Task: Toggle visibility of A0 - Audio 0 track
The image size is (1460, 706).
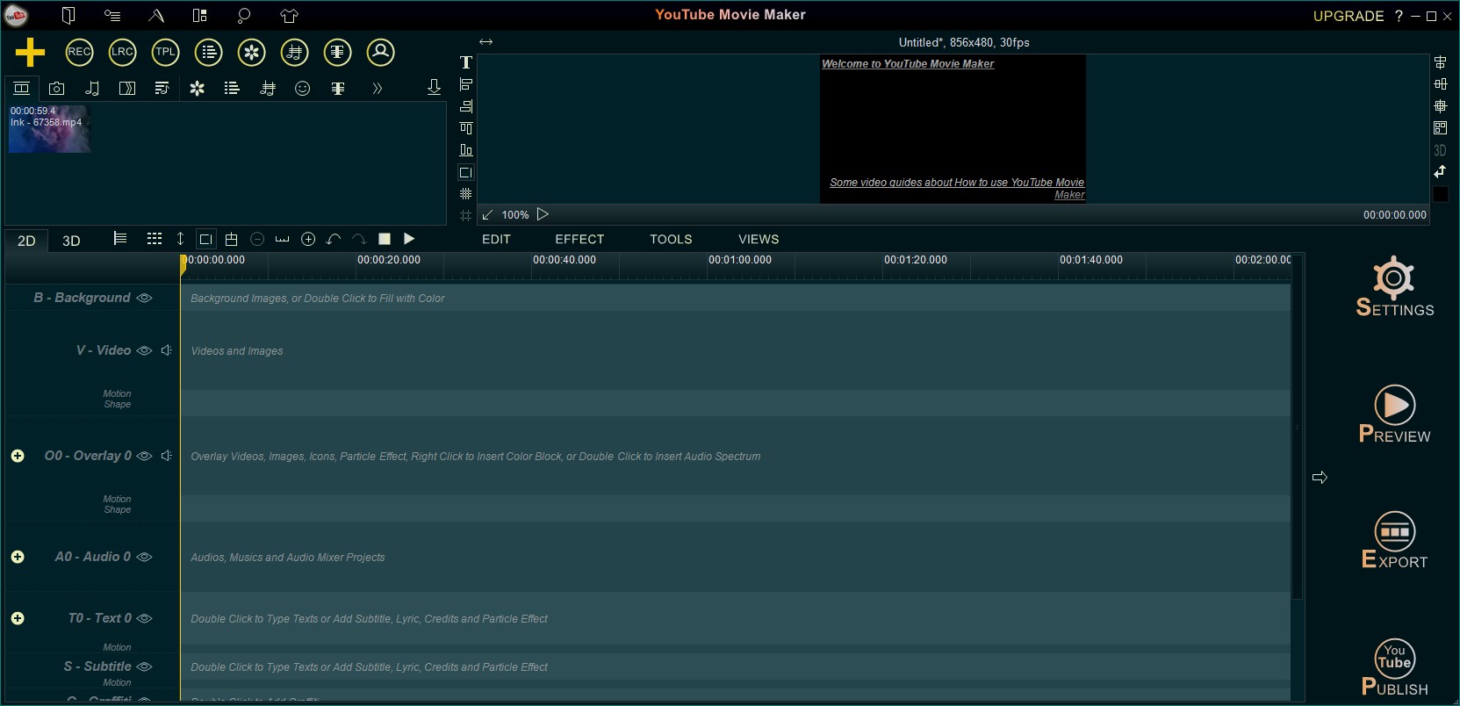Action: coord(145,557)
